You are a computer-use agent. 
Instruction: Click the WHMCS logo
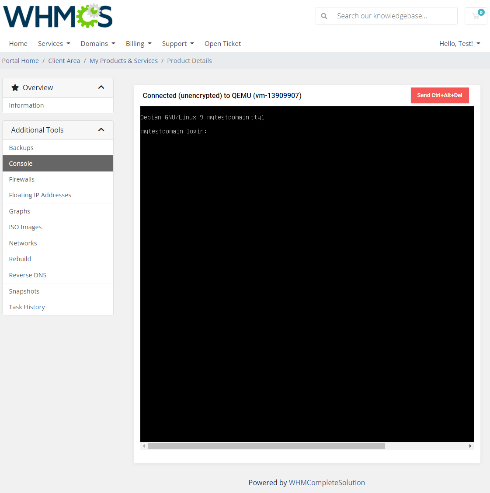pos(58,16)
